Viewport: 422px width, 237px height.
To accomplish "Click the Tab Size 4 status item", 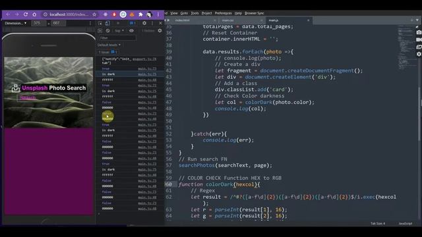I will click(378, 224).
